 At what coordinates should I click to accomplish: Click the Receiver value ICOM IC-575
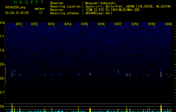[95, 10]
